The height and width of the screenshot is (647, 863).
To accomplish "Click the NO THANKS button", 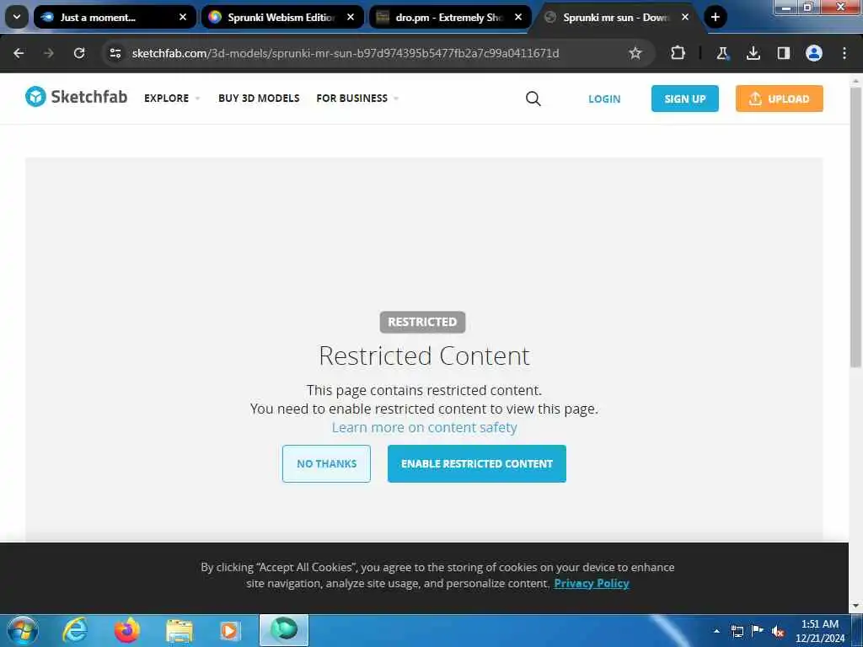I will coord(326,464).
